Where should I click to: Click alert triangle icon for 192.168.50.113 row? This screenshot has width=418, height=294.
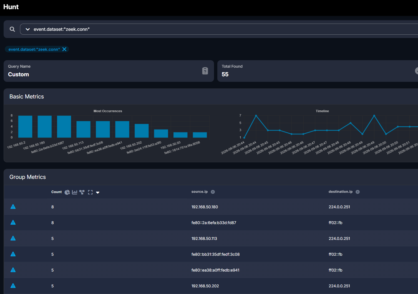click(x=13, y=238)
